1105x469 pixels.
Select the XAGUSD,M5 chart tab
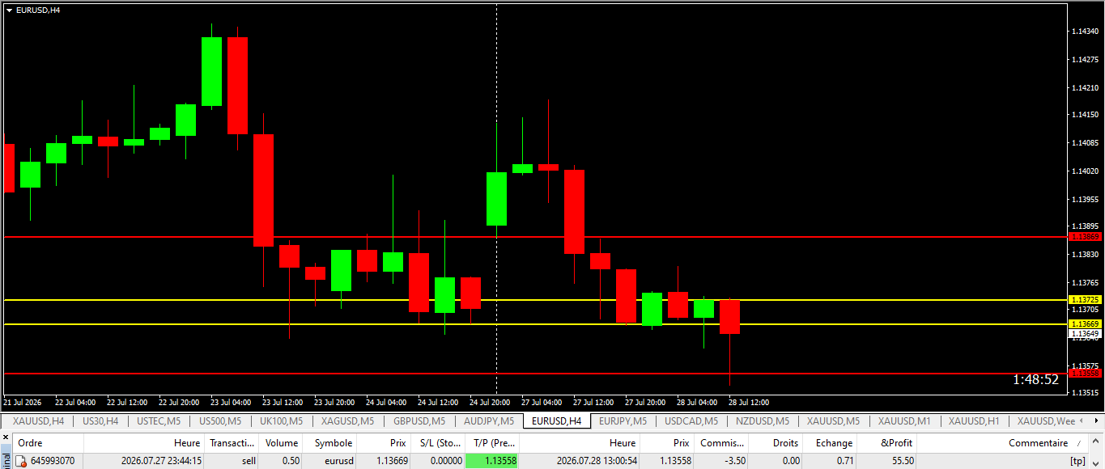[349, 421]
